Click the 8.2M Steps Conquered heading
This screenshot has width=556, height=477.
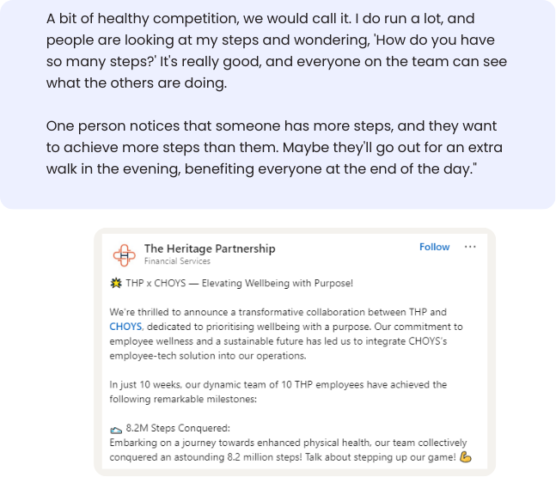coord(178,429)
